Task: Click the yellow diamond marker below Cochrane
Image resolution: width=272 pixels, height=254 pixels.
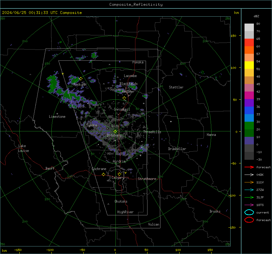Action: tap(104, 174)
